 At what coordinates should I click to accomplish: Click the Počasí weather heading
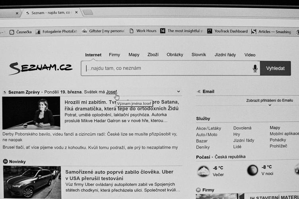point(203,157)
